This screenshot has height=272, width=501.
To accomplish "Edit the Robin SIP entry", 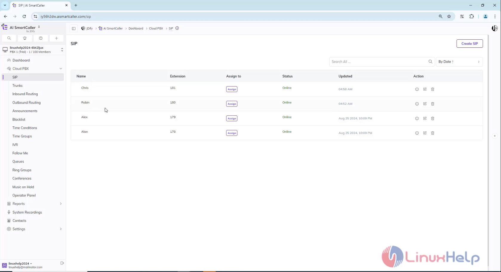I will tap(425, 104).
